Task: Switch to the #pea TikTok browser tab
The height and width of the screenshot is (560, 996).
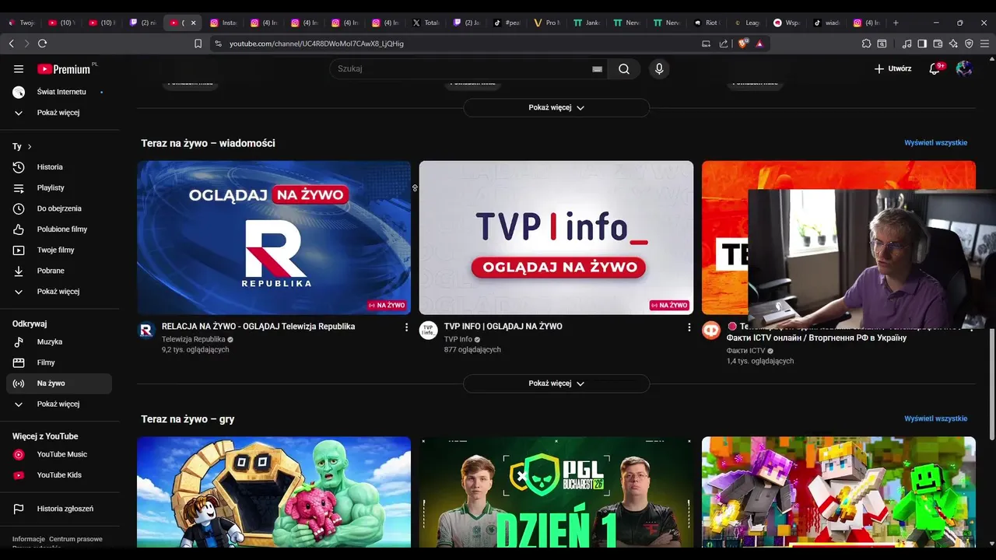Action: tap(507, 23)
